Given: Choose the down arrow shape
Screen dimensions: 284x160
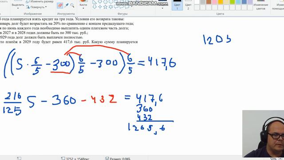Looking at the screenshot, I should coord(95,7).
